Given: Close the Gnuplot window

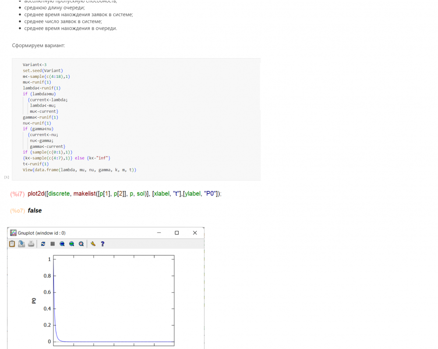Looking at the screenshot, I should click(x=195, y=233).
